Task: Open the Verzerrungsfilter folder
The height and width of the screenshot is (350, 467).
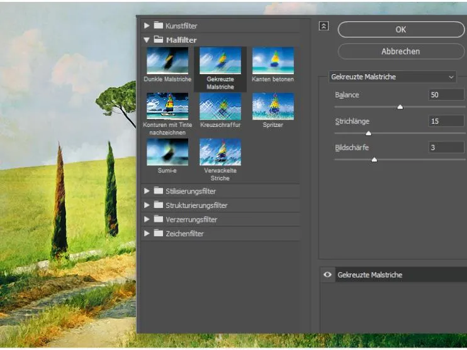Action: click(x=147, y=220)
